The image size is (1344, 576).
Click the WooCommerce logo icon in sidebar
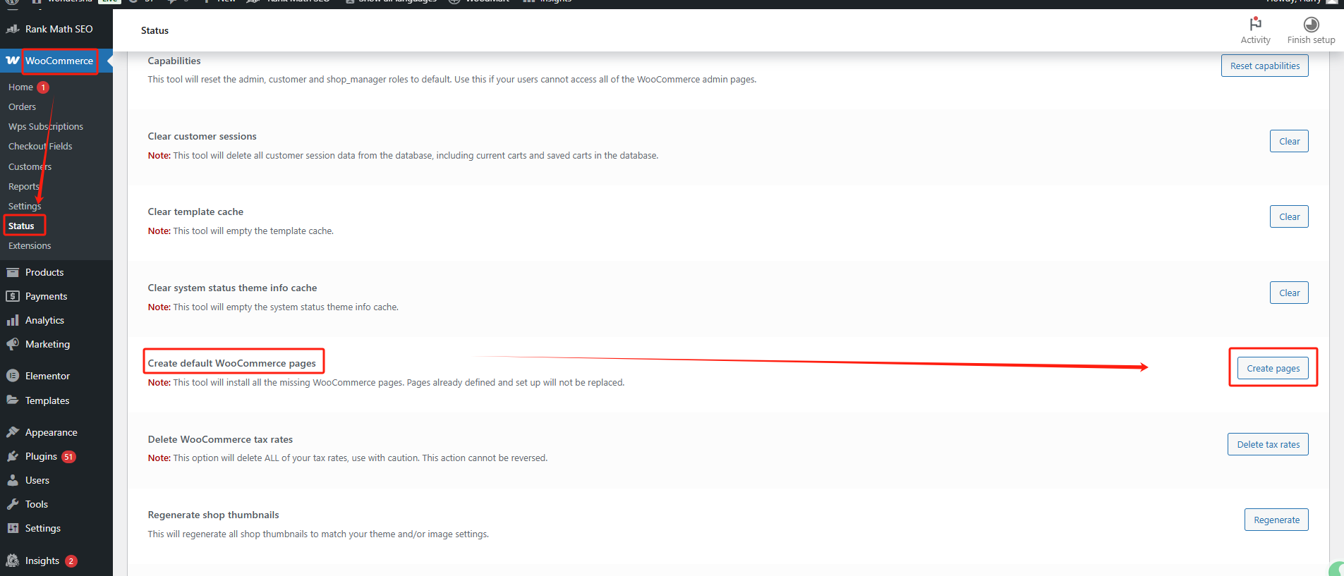(13, 61)
